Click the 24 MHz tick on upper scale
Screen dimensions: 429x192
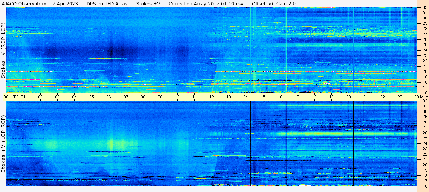[424, 50]
